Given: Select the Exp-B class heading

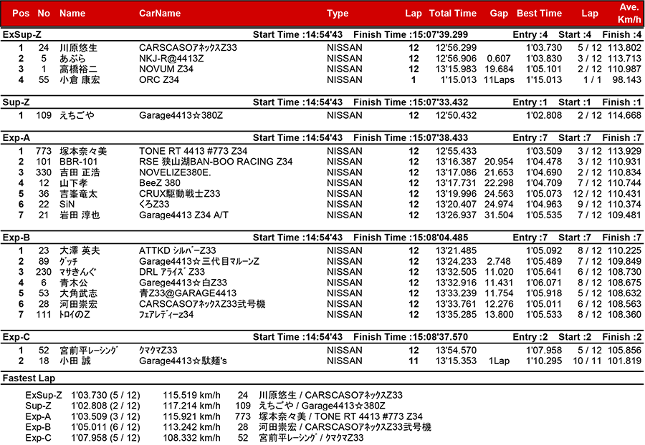Looking at the screenshot, I should click(16, 237).
